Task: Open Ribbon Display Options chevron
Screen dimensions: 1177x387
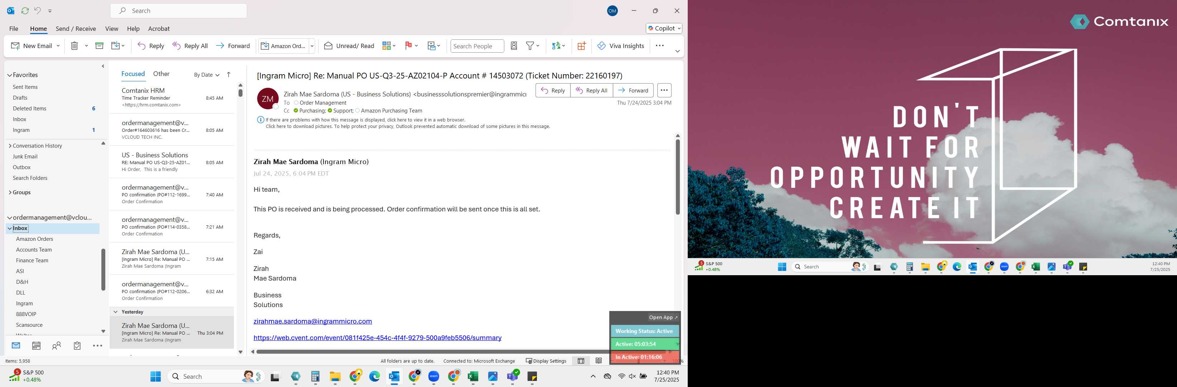Action: click(x=677, y=51)
